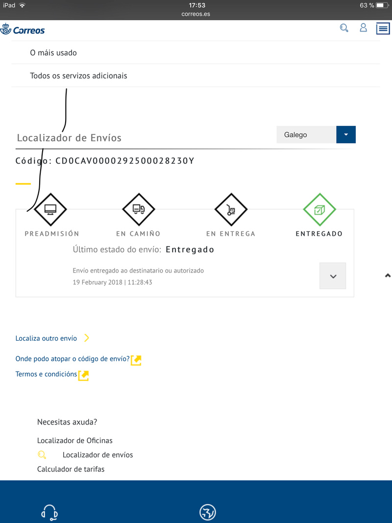Go to Localizador de Oficinas
The image size is (392, 523).
(74, 441)
